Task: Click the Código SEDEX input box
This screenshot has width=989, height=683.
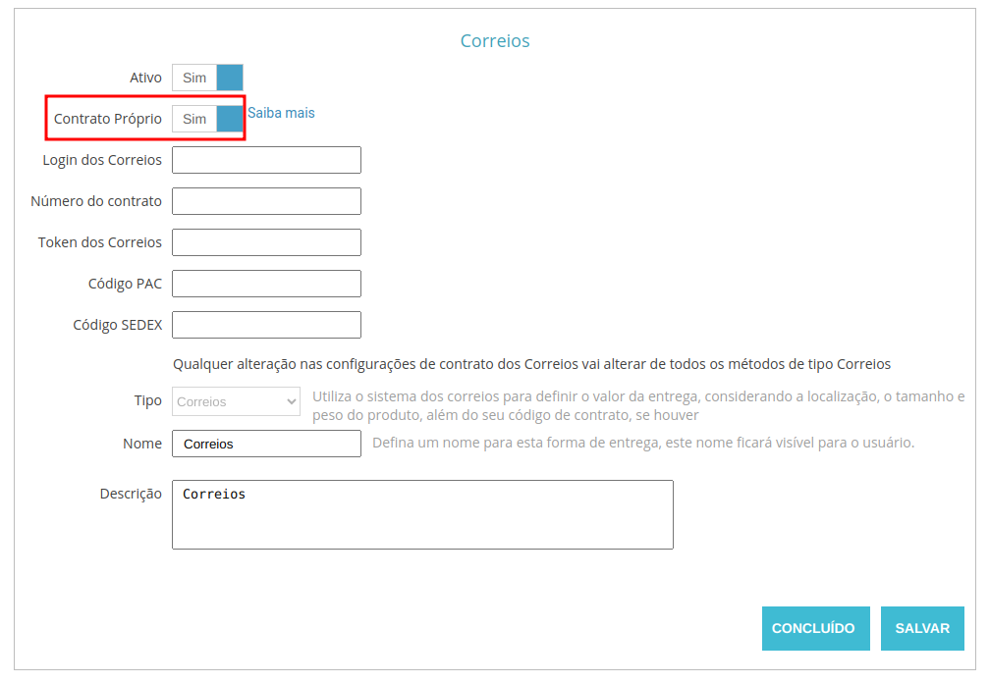Action: (x=266, y=325)
